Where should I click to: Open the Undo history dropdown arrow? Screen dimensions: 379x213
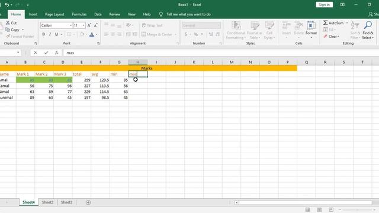click(x=11, y=5)
